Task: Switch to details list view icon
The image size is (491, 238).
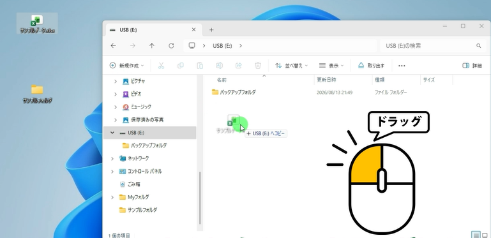Action: [x=476, y=235]
